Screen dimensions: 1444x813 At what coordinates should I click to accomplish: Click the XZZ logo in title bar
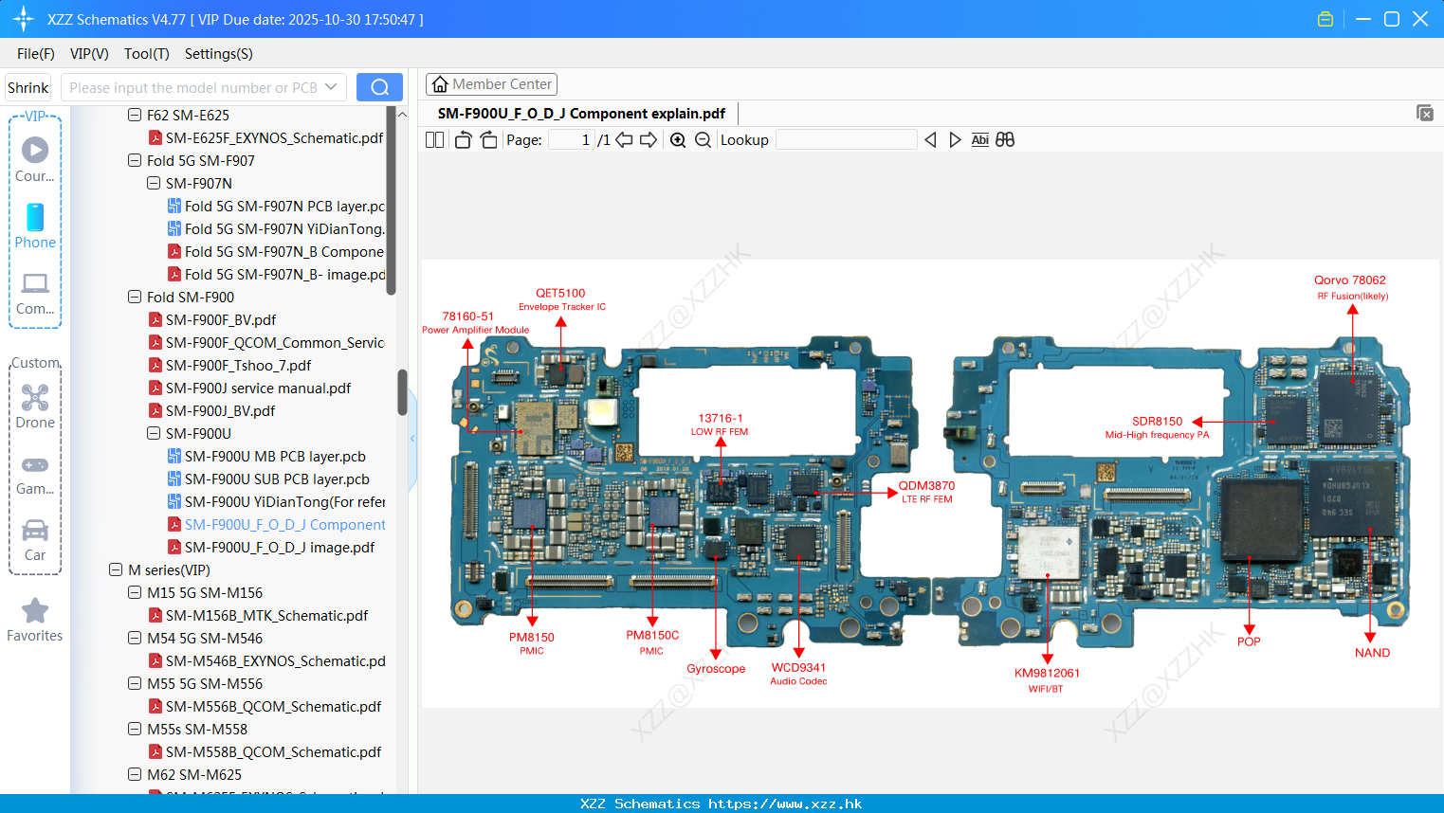(23, 19)
